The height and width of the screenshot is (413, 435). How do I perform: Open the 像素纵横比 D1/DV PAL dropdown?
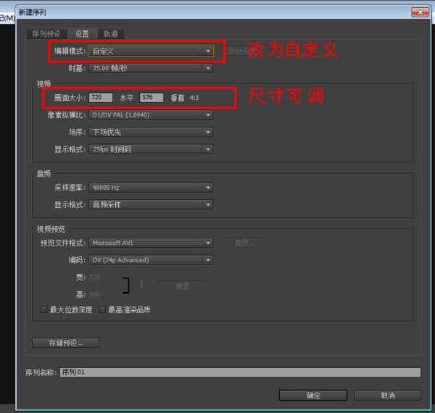[151, 115]
